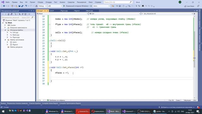Open the vertical Свойства side panel tab
Viewport: 202px width, 114px height.
199,47
